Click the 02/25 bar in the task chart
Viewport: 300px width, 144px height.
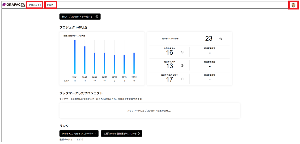coord(85,60)
